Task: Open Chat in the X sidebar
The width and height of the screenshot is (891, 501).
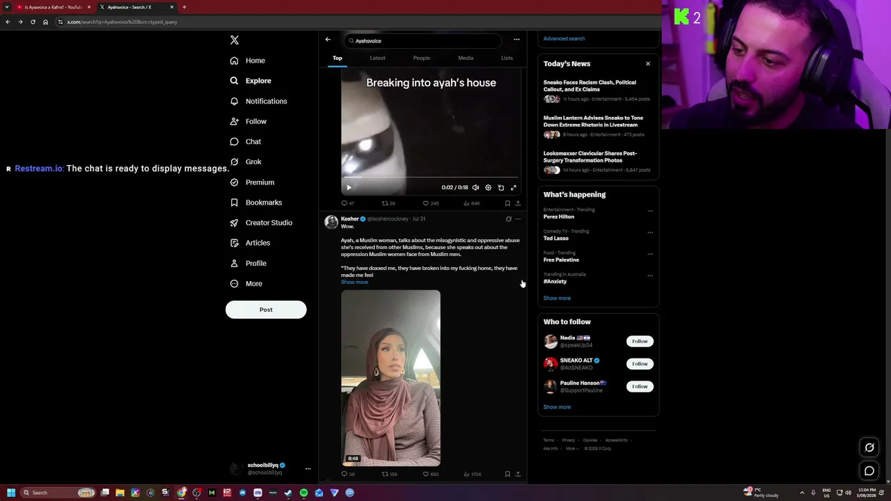Action: pos(246,142)
